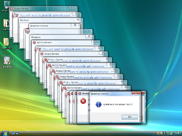
Task: Select the desktop folder directly below the Recycle Bin
Action: 6,25
